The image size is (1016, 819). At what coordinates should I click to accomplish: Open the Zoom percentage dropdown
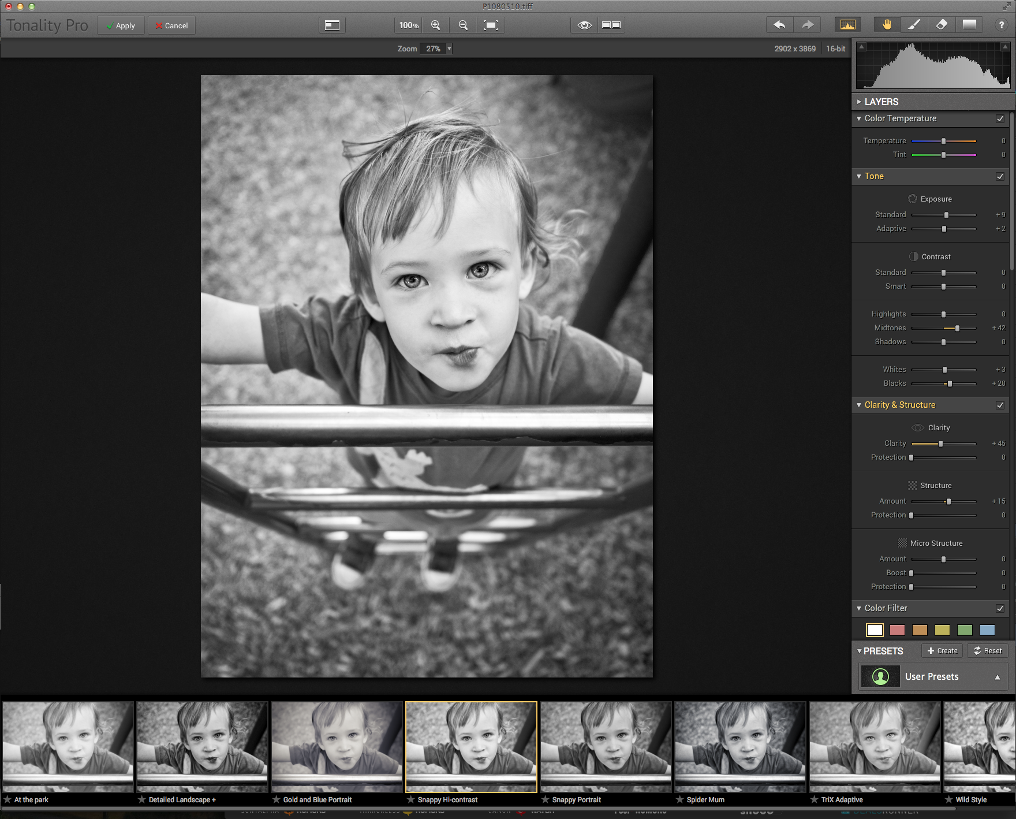tap(449, 49)
